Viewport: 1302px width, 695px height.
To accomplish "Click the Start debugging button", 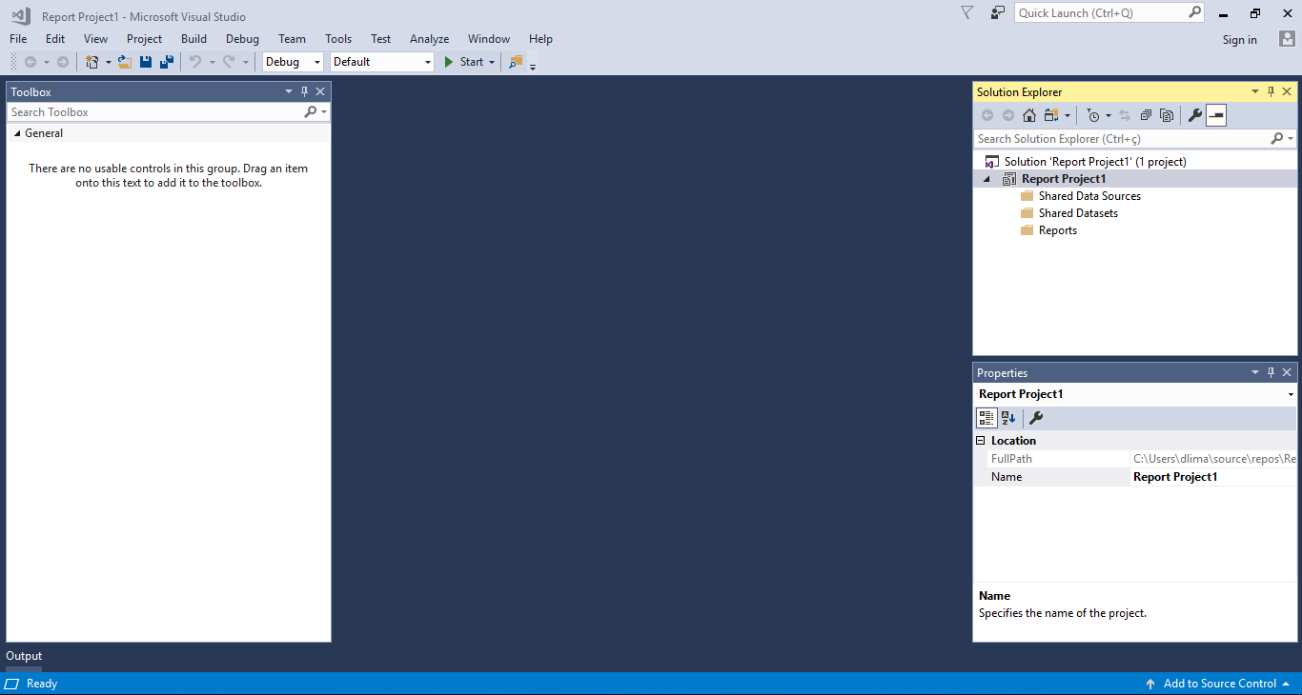I will tap(464, 62).
